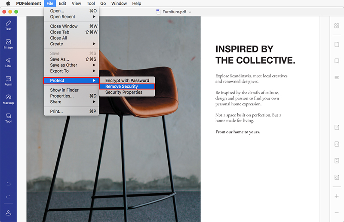344x222 pixels.
Task: Select the Text tool in sidebar
Action: [8, 25]
